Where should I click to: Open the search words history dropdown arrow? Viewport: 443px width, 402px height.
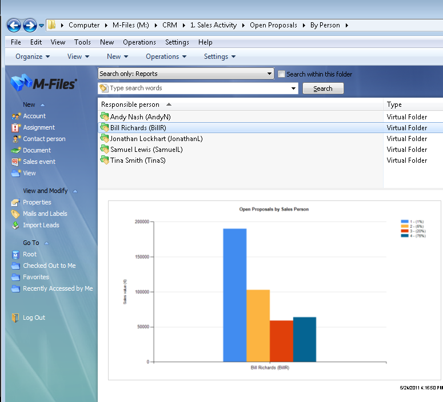point(294,89)
